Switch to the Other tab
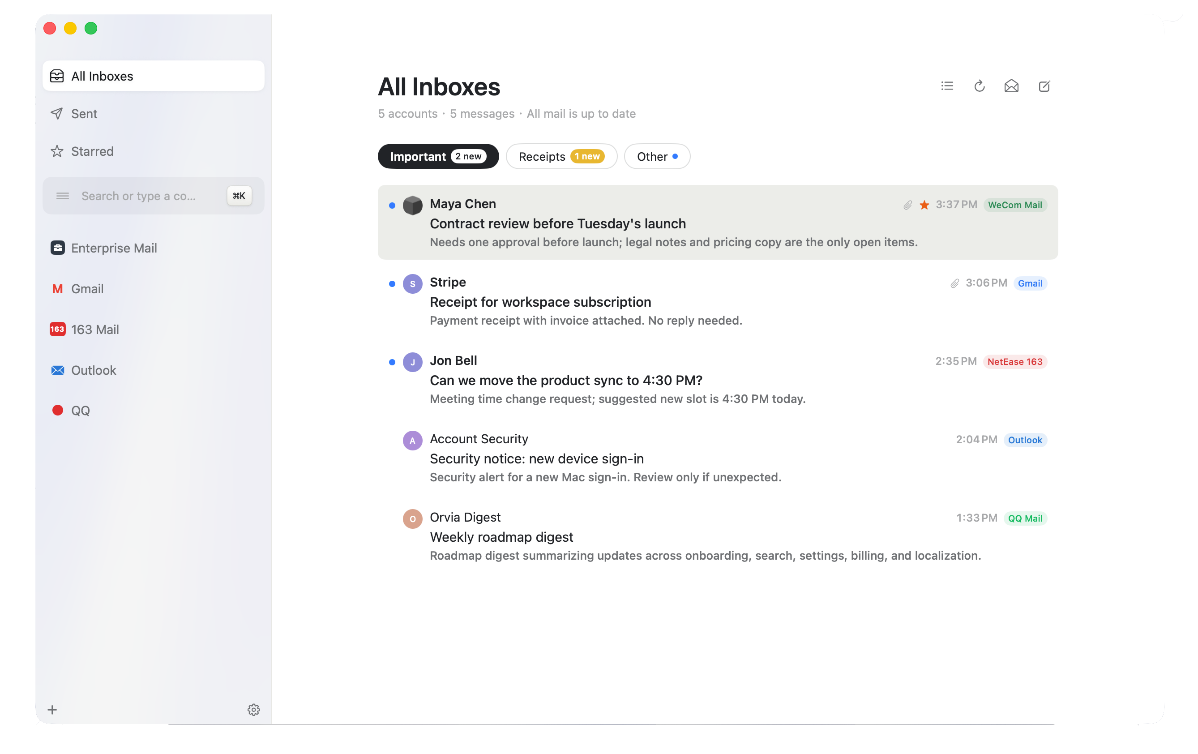Viewport: 1198px width, 754px height. (x=657, y=156)
